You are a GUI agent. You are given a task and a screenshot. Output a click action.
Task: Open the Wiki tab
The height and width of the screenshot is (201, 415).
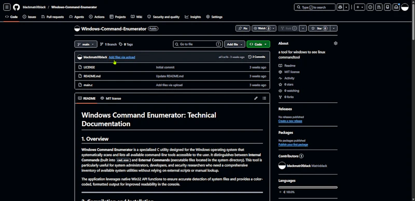[136, 17]
